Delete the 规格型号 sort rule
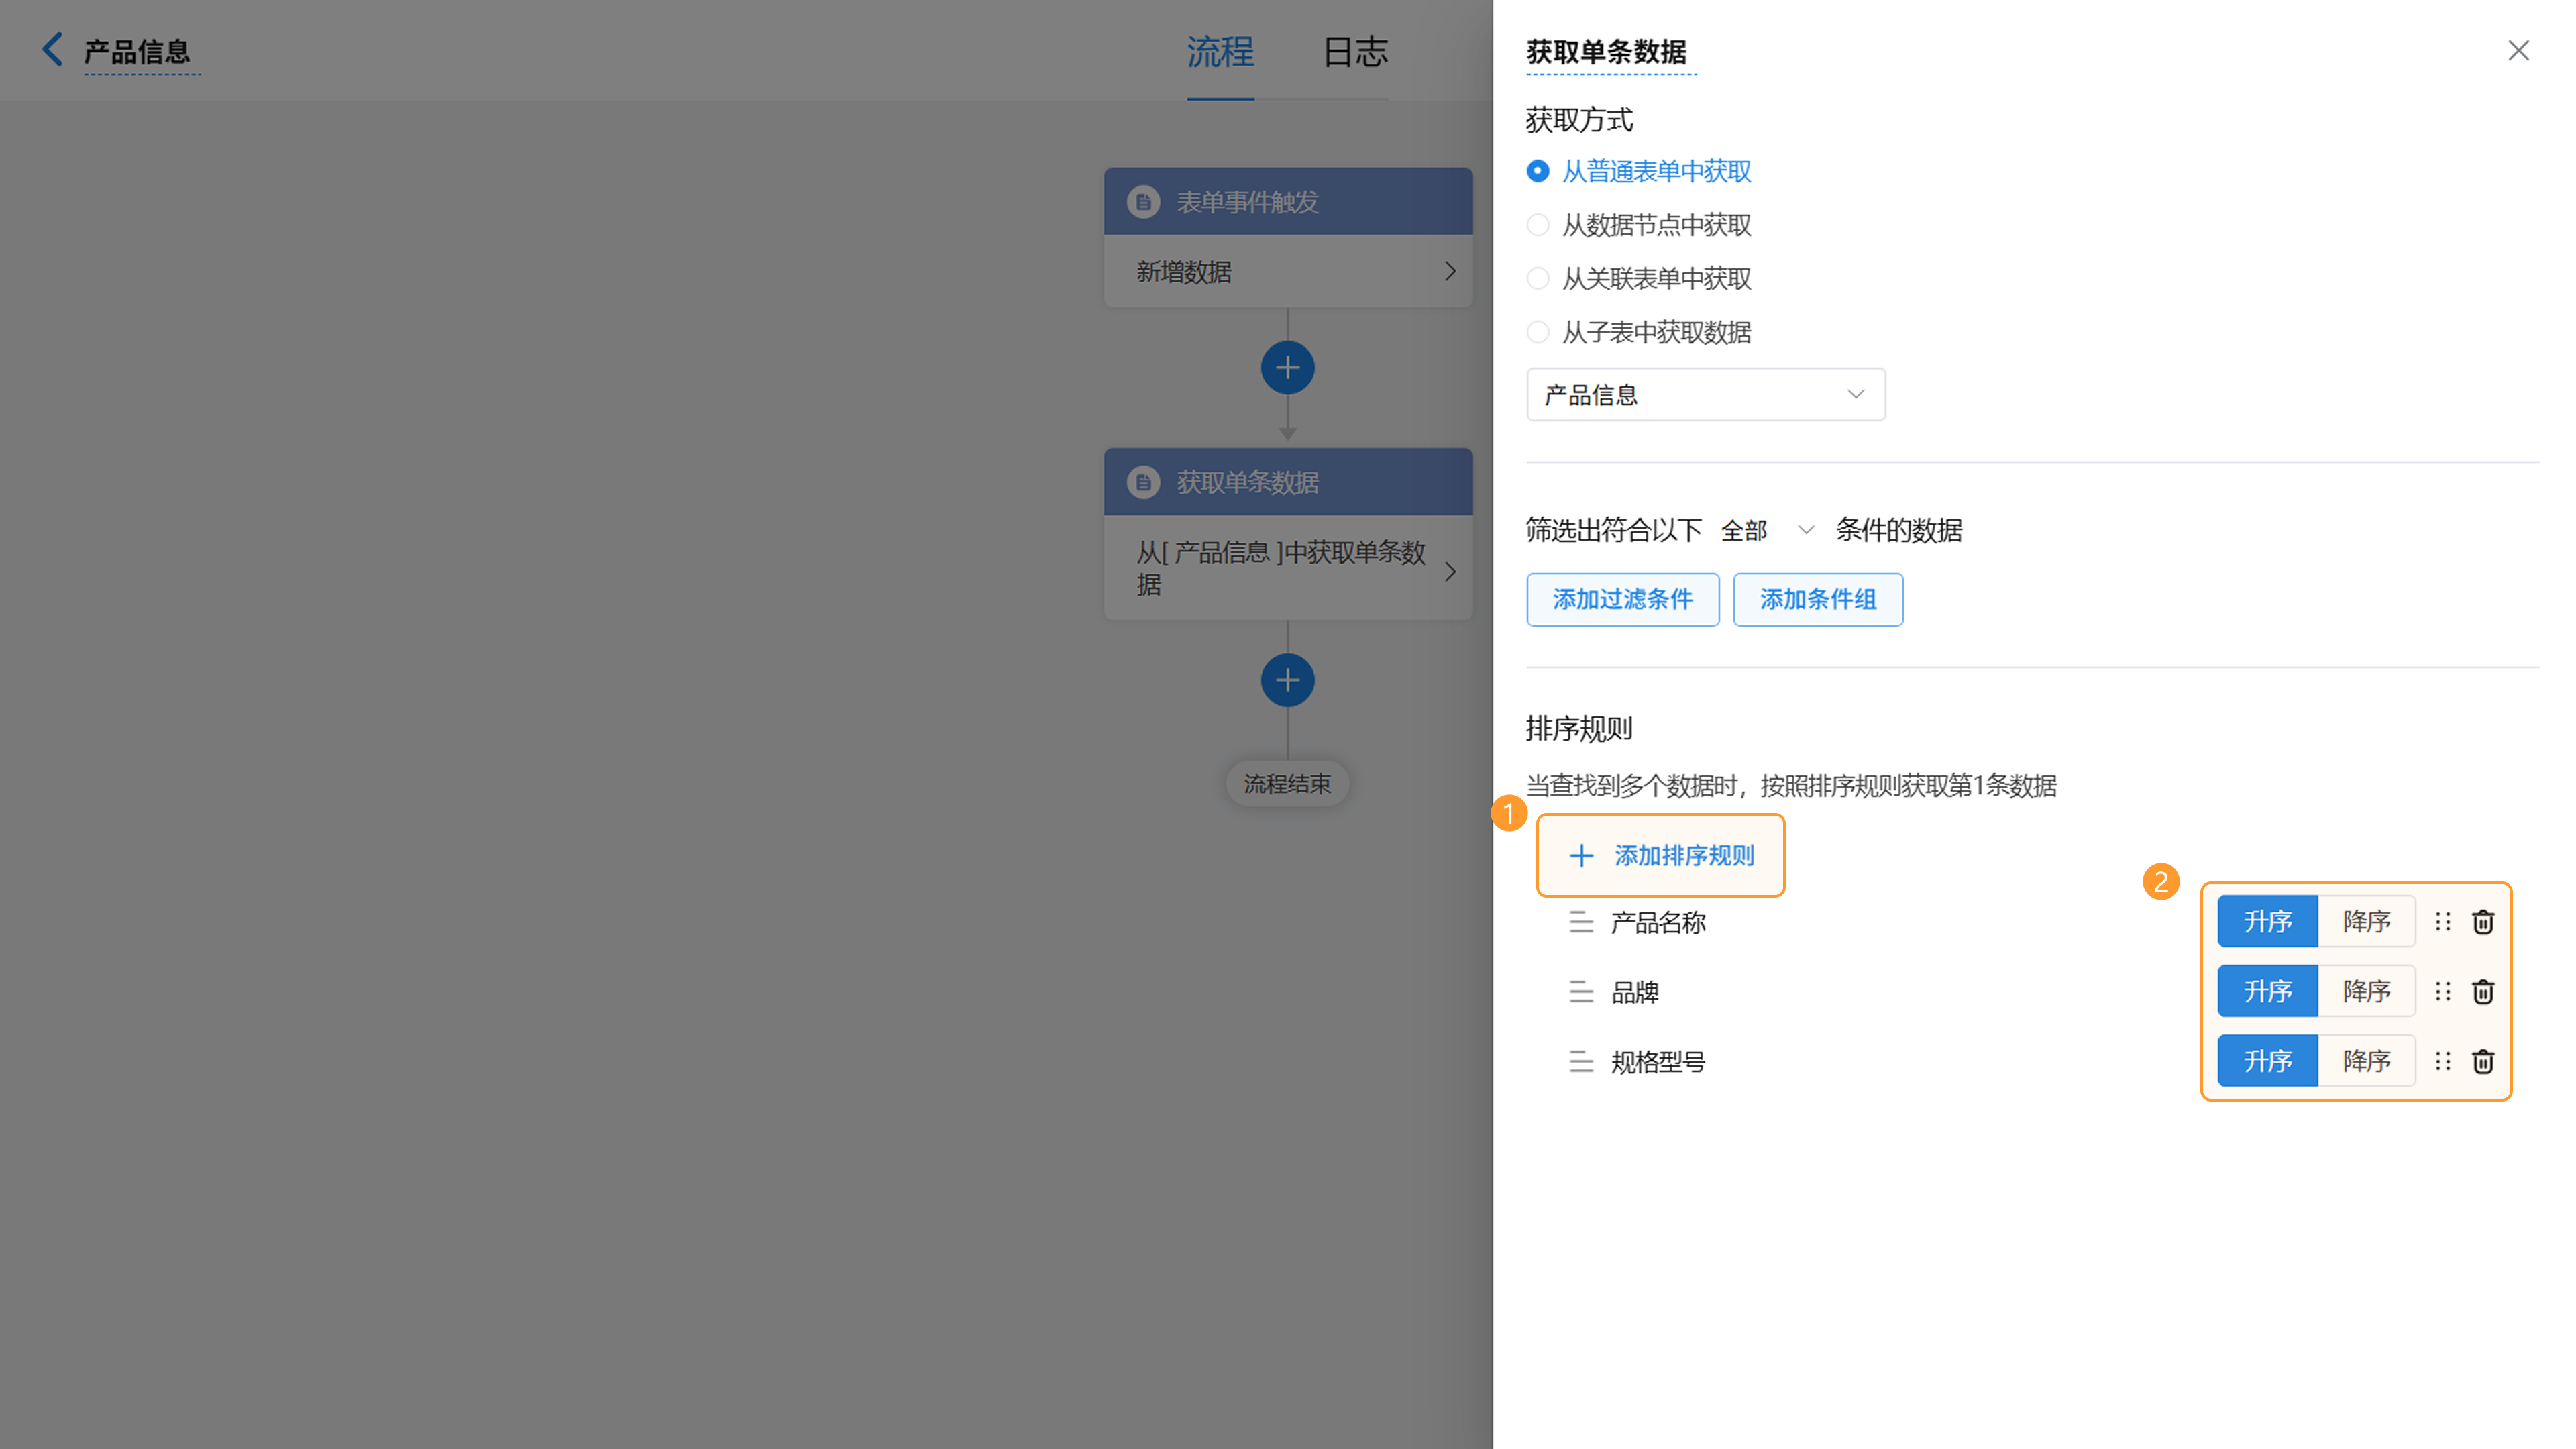Viewport: 2576px width, 1449px height. [2483, 1061]
